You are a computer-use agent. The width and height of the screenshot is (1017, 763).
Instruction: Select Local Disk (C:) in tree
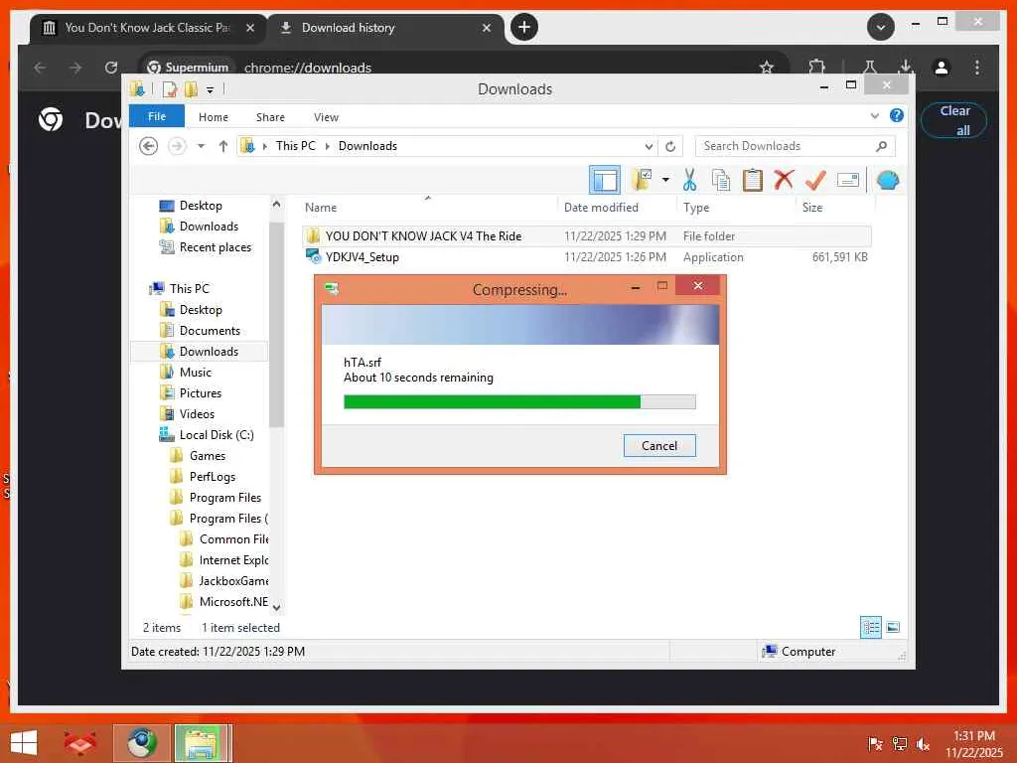216,435
